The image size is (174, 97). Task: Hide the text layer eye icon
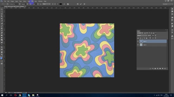(x=138, y=41)
